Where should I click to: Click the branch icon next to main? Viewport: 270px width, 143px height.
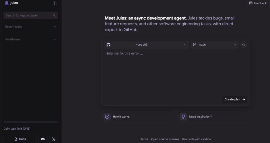(x=194, y=45)
